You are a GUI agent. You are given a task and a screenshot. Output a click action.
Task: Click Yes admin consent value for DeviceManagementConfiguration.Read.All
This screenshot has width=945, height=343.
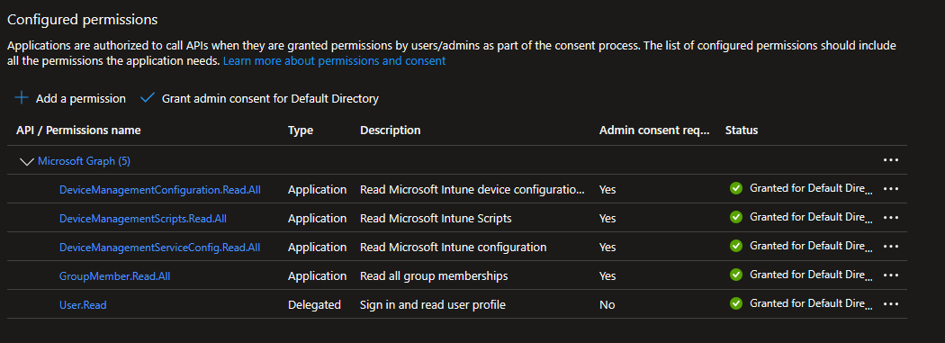pos(607,189)
